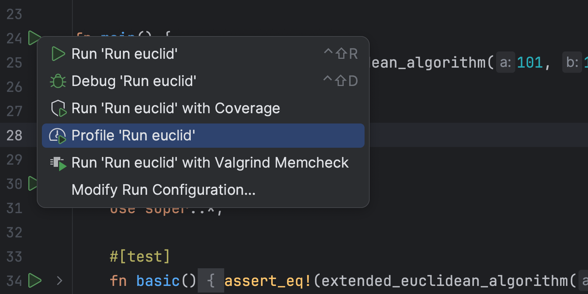Viewport: 588px width, 294px height.
Task: Click the Coverage shield icon
Action: (58, 108)
